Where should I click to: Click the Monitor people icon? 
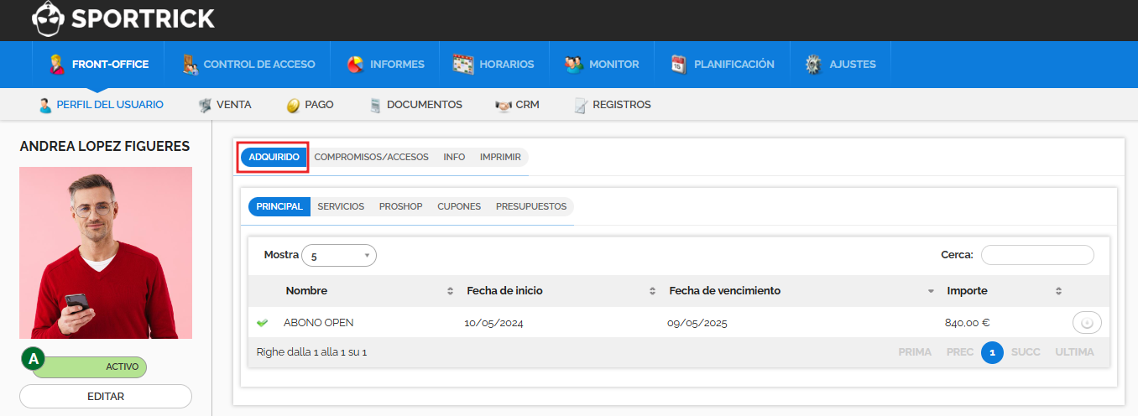tap(574, 64)
